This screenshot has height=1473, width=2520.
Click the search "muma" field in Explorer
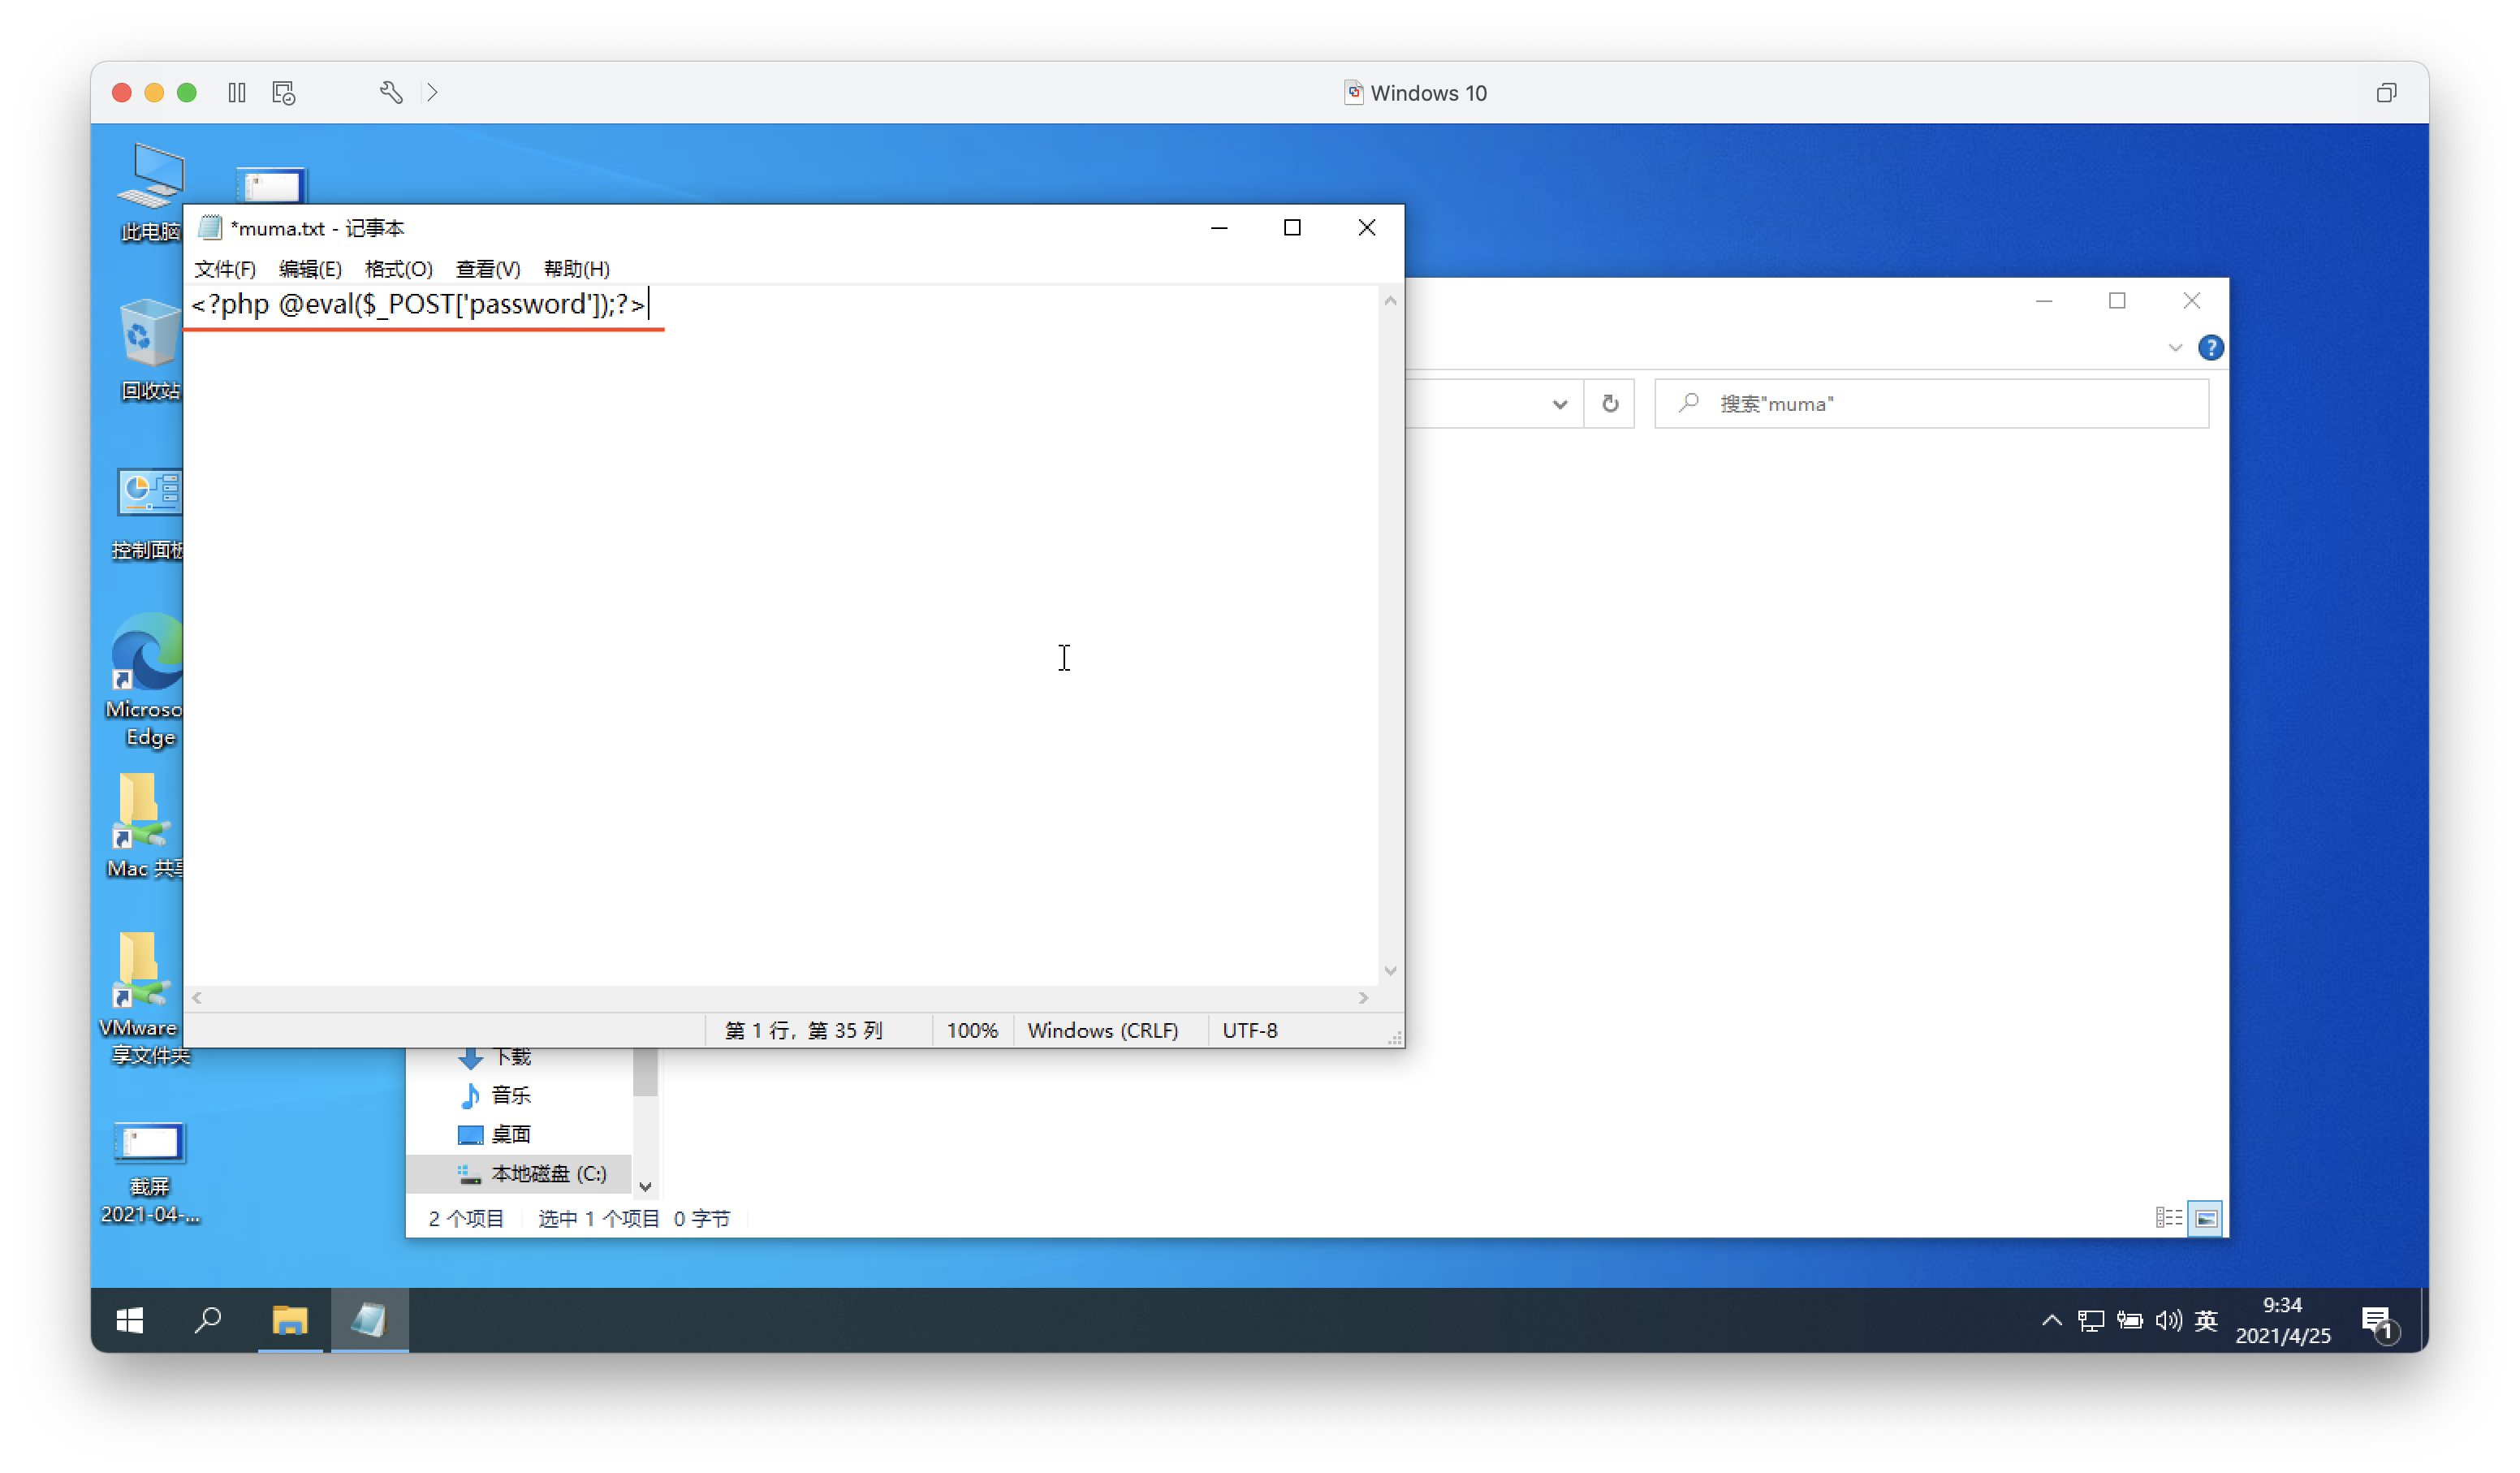point(1931,404)
